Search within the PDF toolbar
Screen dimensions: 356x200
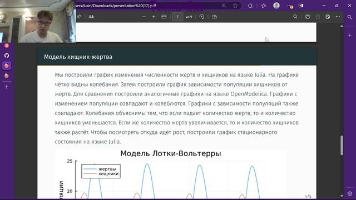pyautogui.click(x=295, y=17)
